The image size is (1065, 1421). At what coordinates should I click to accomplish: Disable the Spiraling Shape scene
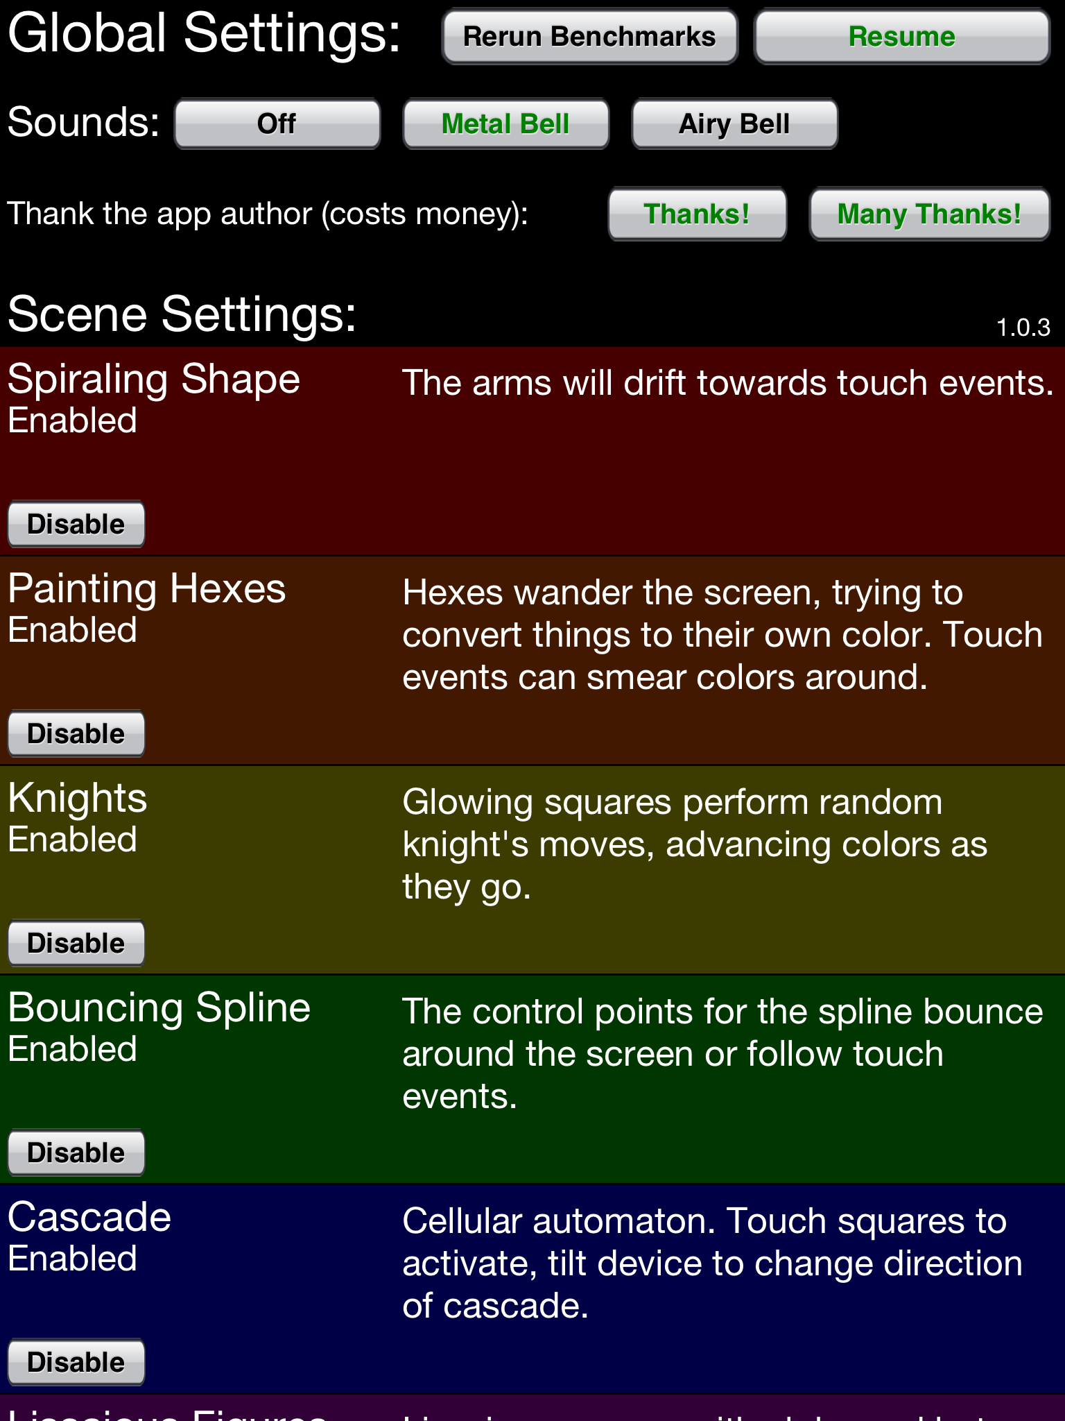[x=76, y=525]
